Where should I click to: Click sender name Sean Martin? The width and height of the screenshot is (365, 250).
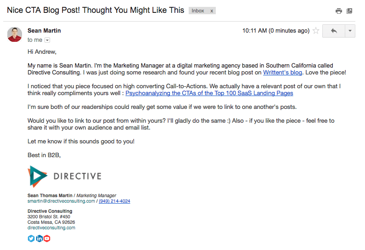coord(44,30)
